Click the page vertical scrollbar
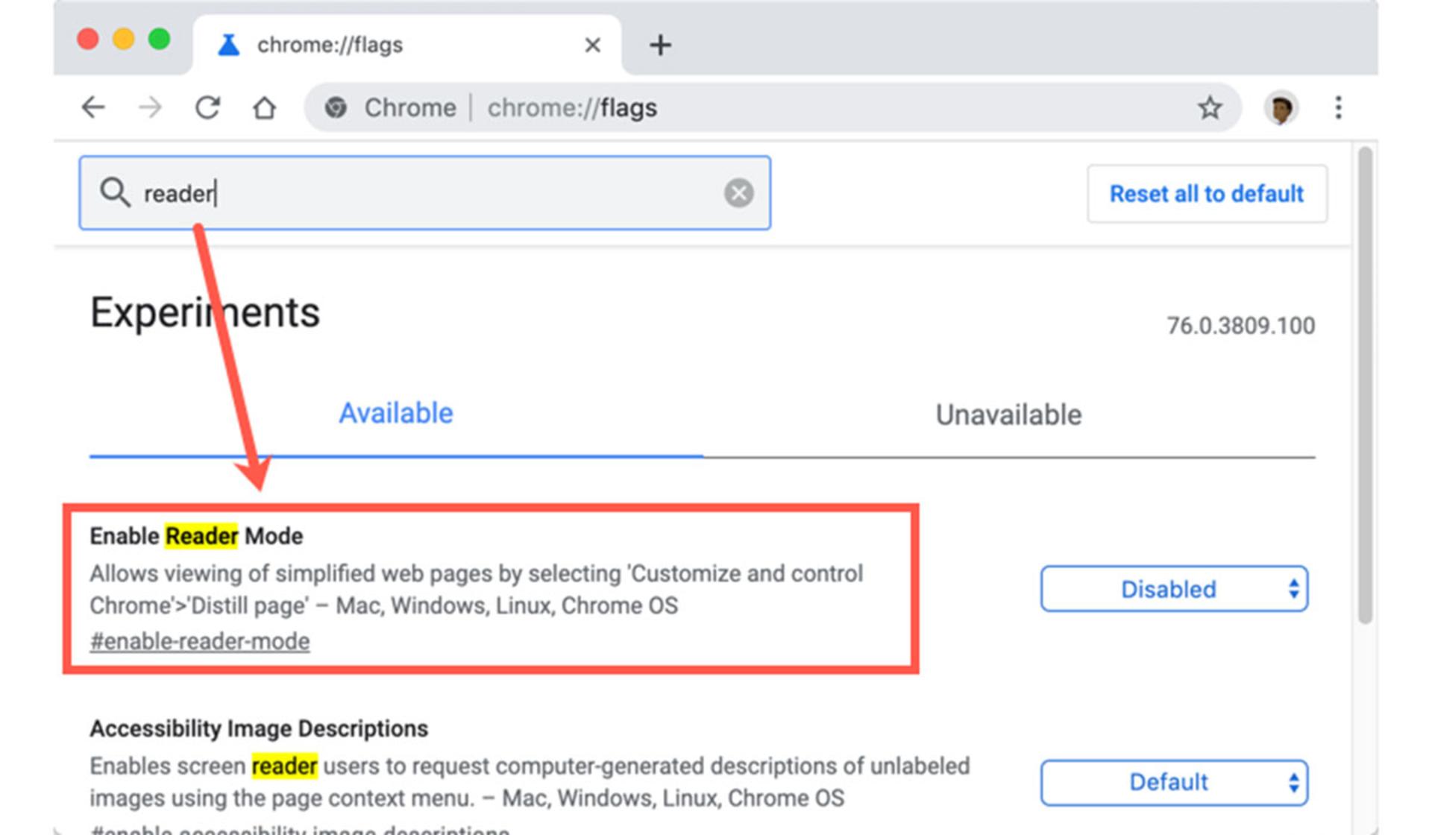This screenshot has height=835, width=1432. coord(1365,385)
